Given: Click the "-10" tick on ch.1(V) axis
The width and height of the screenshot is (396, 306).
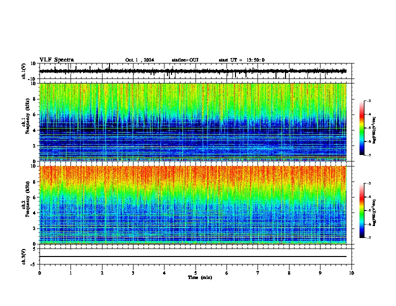Looking at the screenshot, I should pyautogui.click(x=32, y=79).
